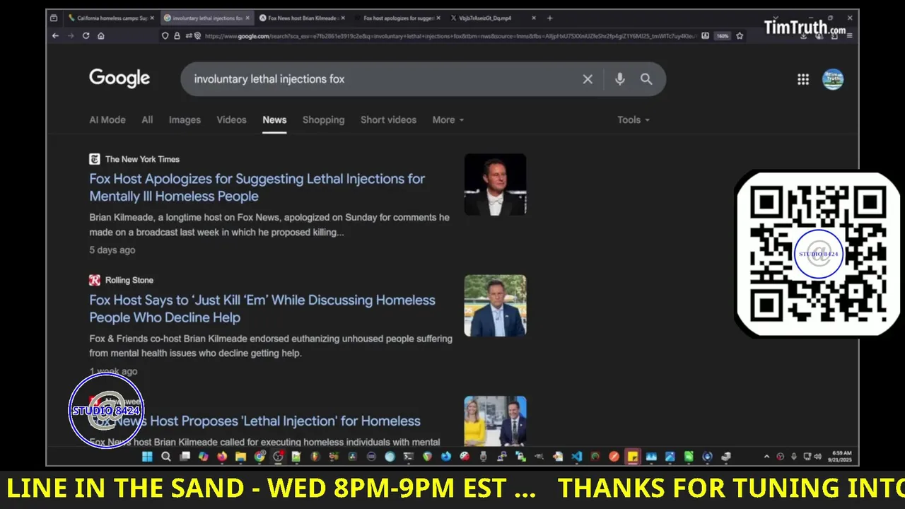The image size is (905, 509).
Task: Switch to the All results tab
Action: click(147, 119)
